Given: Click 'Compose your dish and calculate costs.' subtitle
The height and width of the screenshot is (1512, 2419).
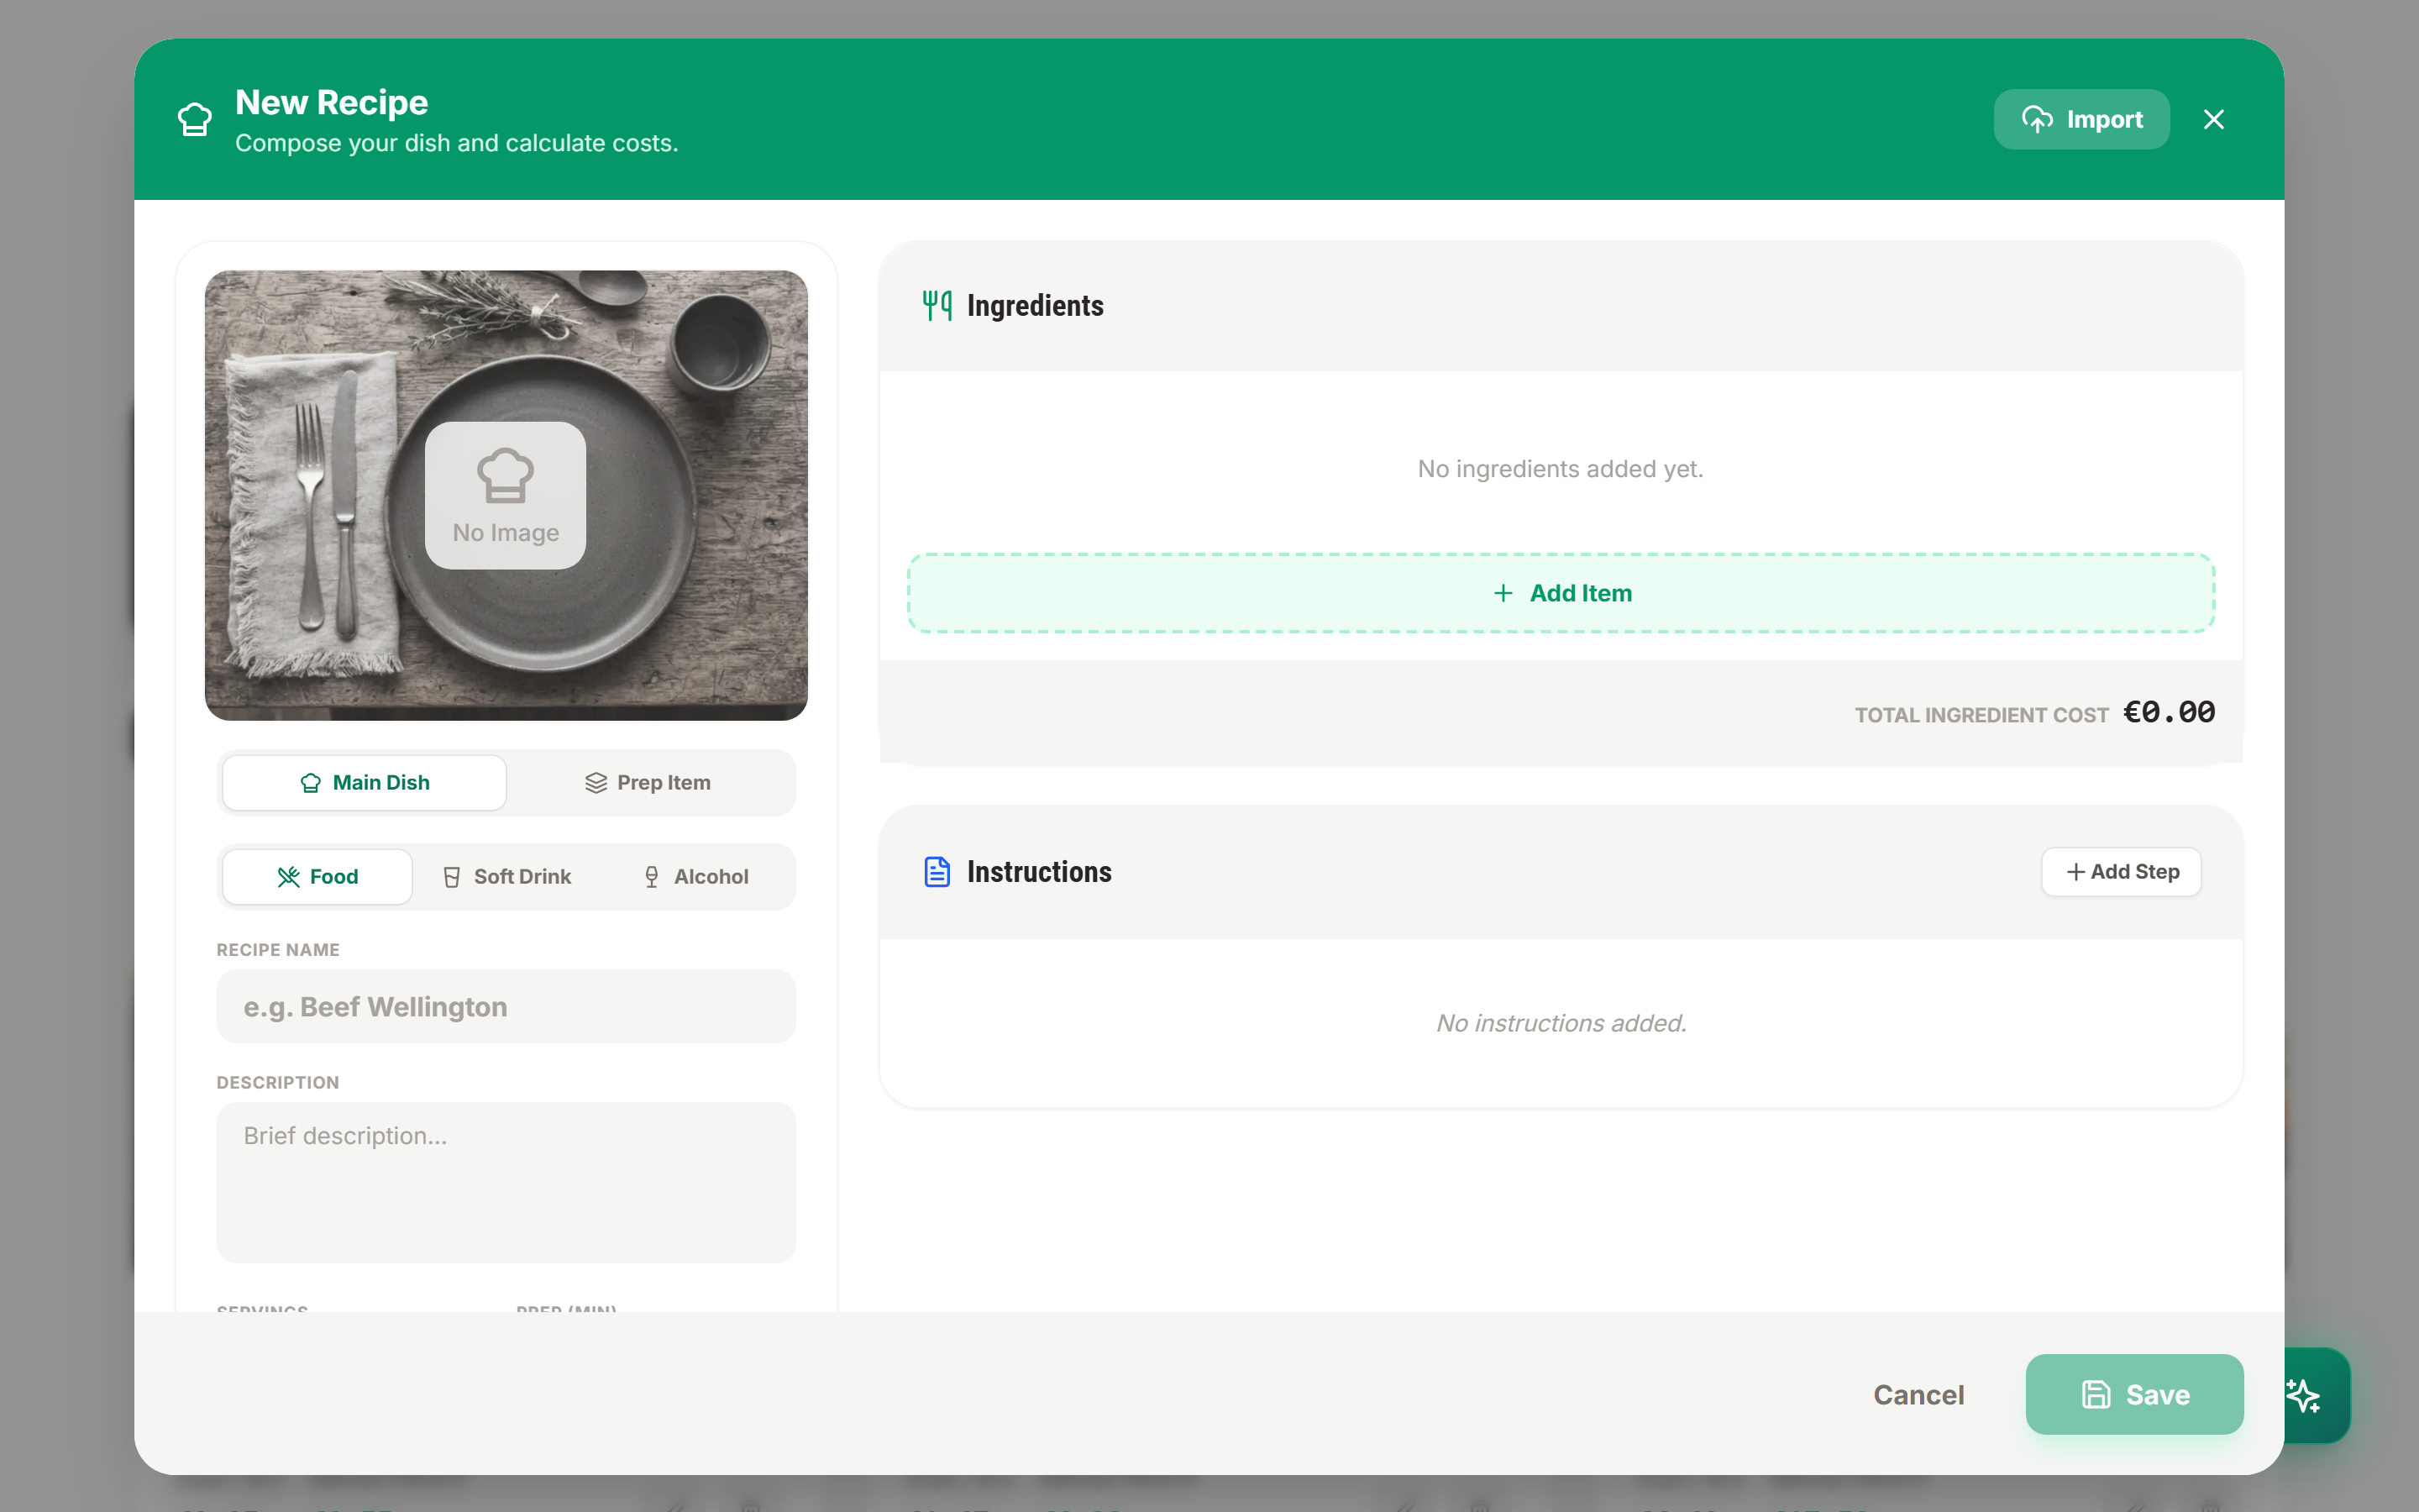Looking at the screenshot, I should coord(456,143).
